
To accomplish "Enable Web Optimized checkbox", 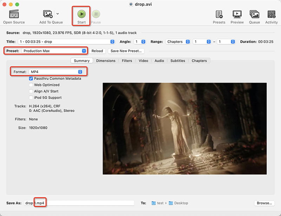I will point(31,85).
